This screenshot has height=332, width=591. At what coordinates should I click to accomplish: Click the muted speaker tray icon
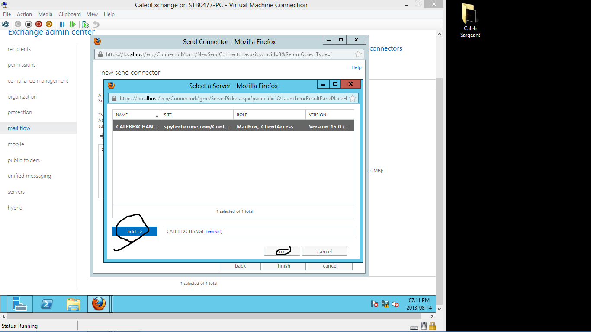click(395, 304)
